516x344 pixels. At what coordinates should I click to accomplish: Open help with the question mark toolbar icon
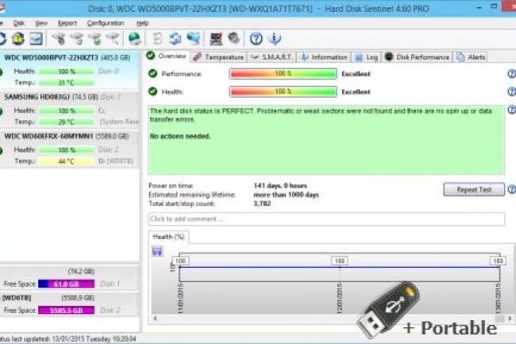[256, 39]
